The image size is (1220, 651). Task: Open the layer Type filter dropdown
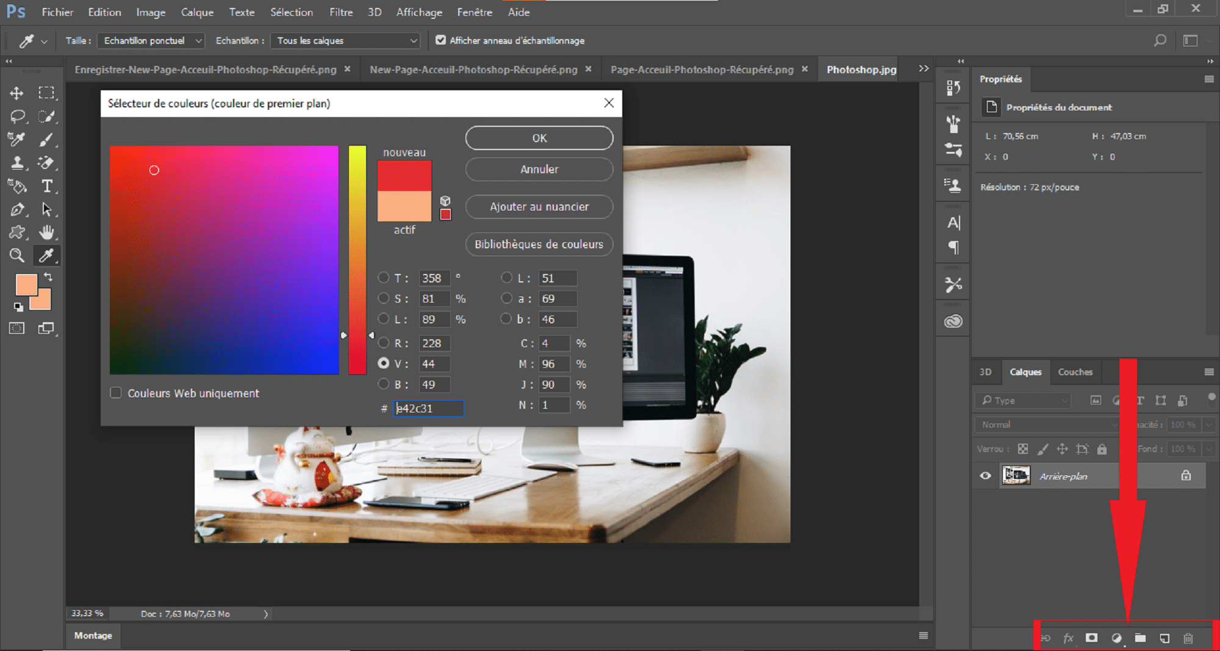[1023, 400]
